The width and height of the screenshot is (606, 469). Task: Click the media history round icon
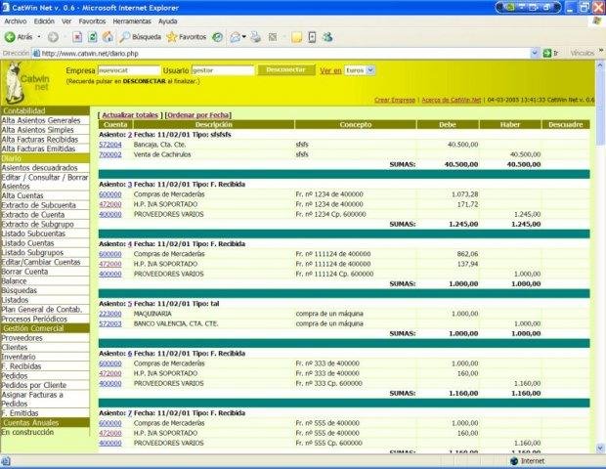[x=217, y=37]
